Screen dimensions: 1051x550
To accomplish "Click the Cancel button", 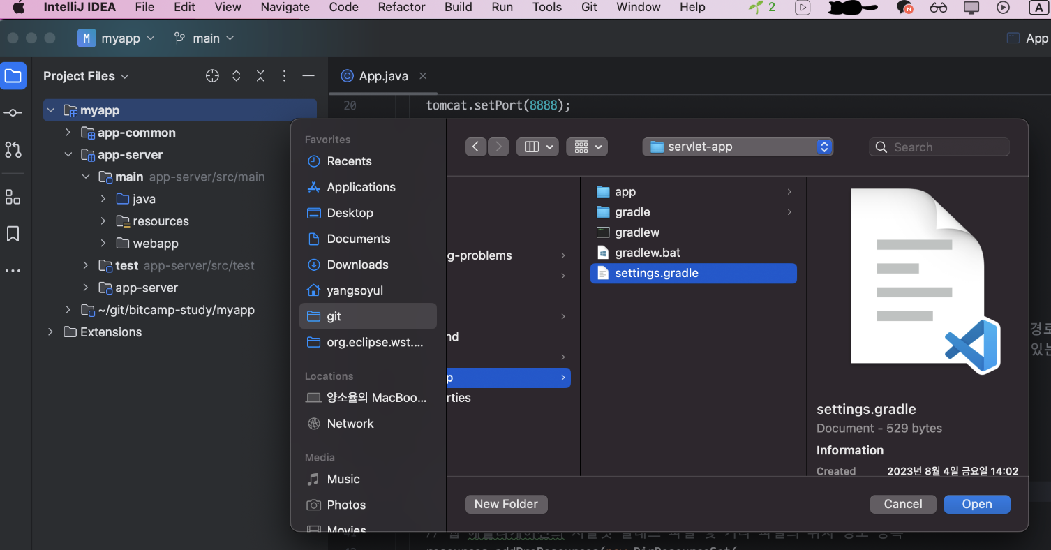I will pyautogui.click(x=903, y=504).
